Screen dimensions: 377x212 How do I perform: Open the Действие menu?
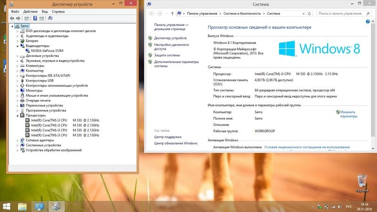(x=30, y=11)
